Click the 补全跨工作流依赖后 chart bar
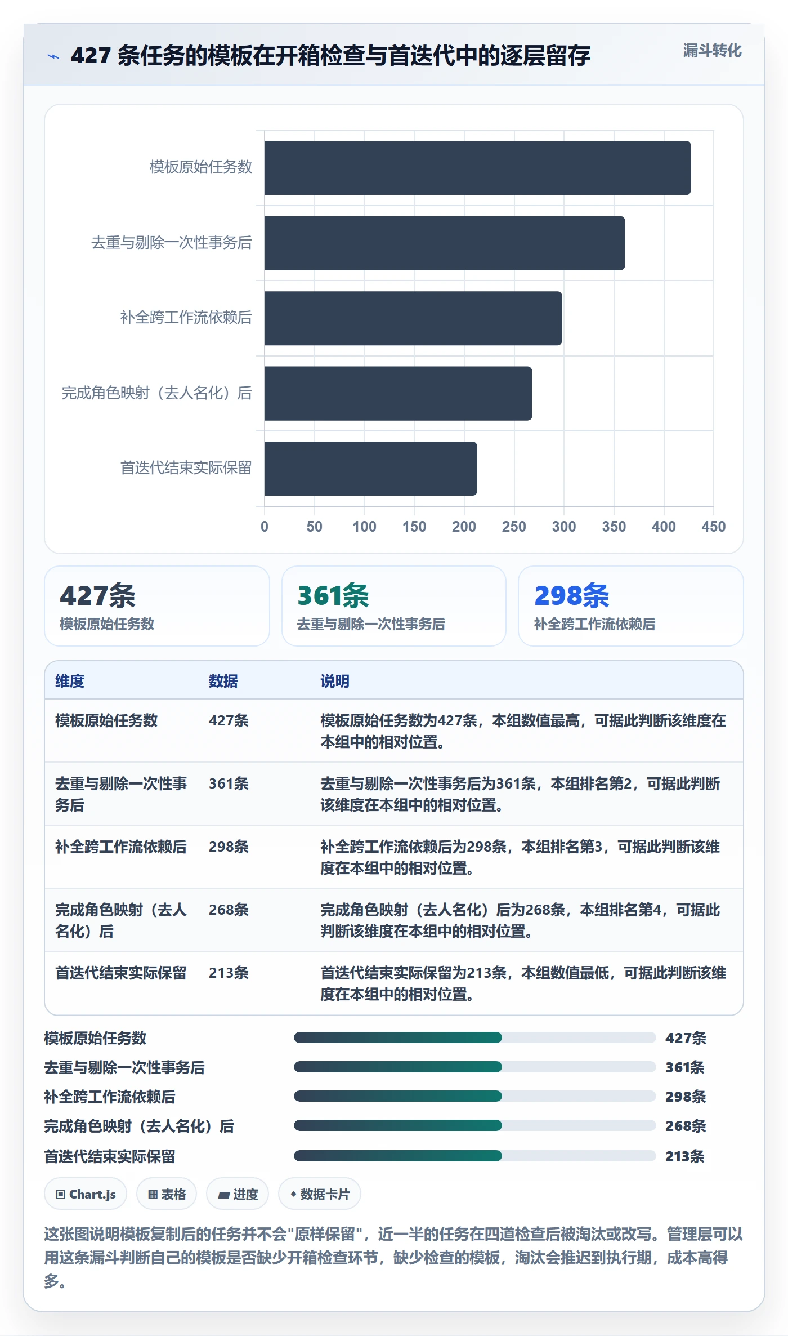The image size is (788, 1336). [414, 318]
